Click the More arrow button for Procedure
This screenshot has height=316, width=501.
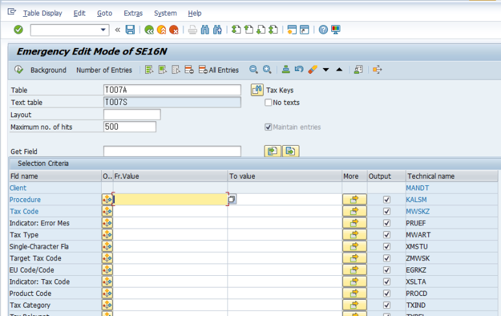click(x=354, y=199)
